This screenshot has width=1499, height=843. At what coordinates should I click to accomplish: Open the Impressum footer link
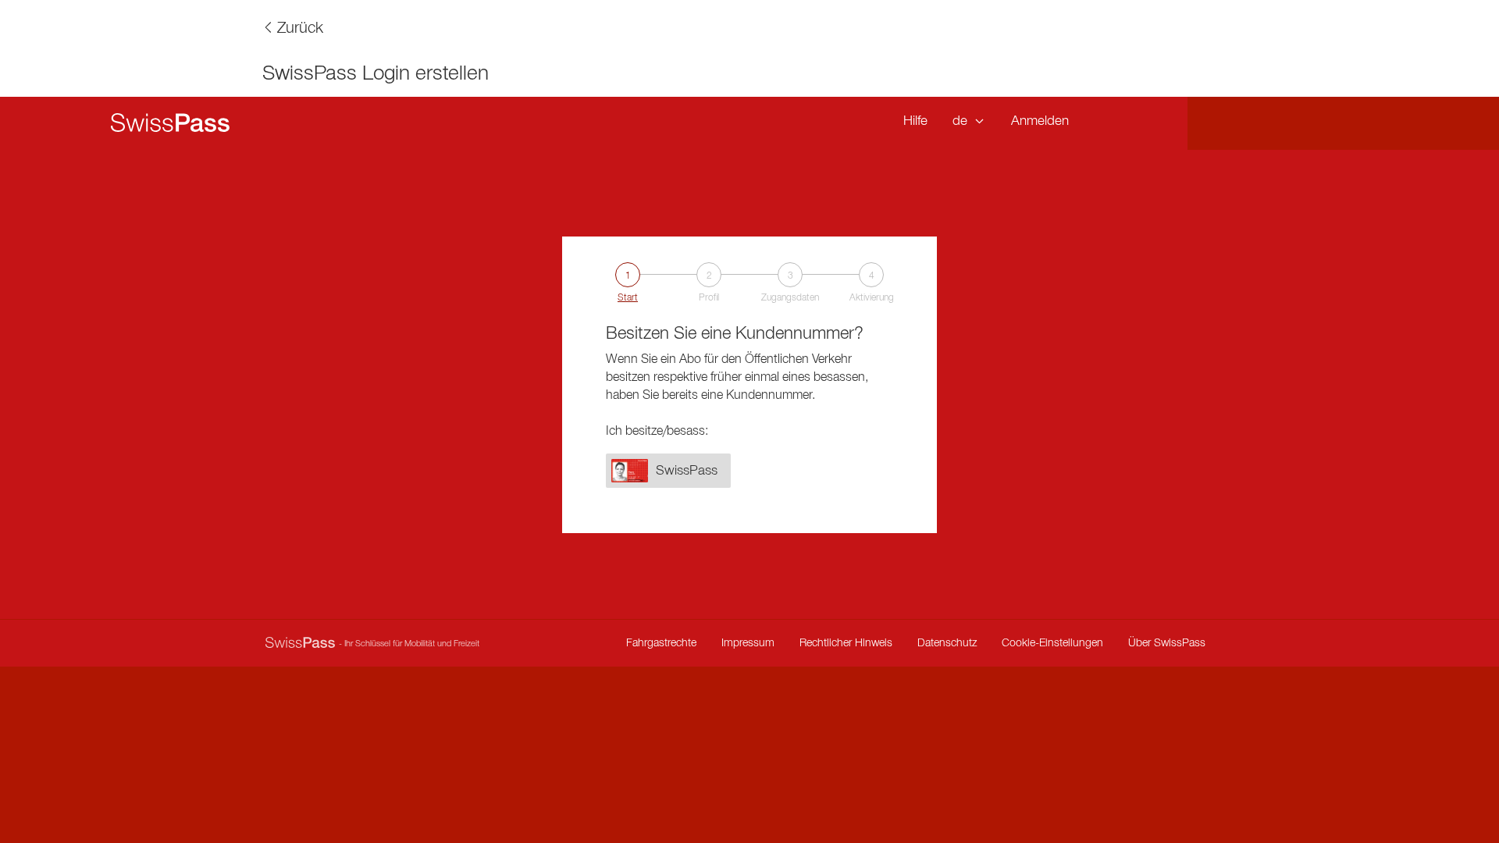748,643
